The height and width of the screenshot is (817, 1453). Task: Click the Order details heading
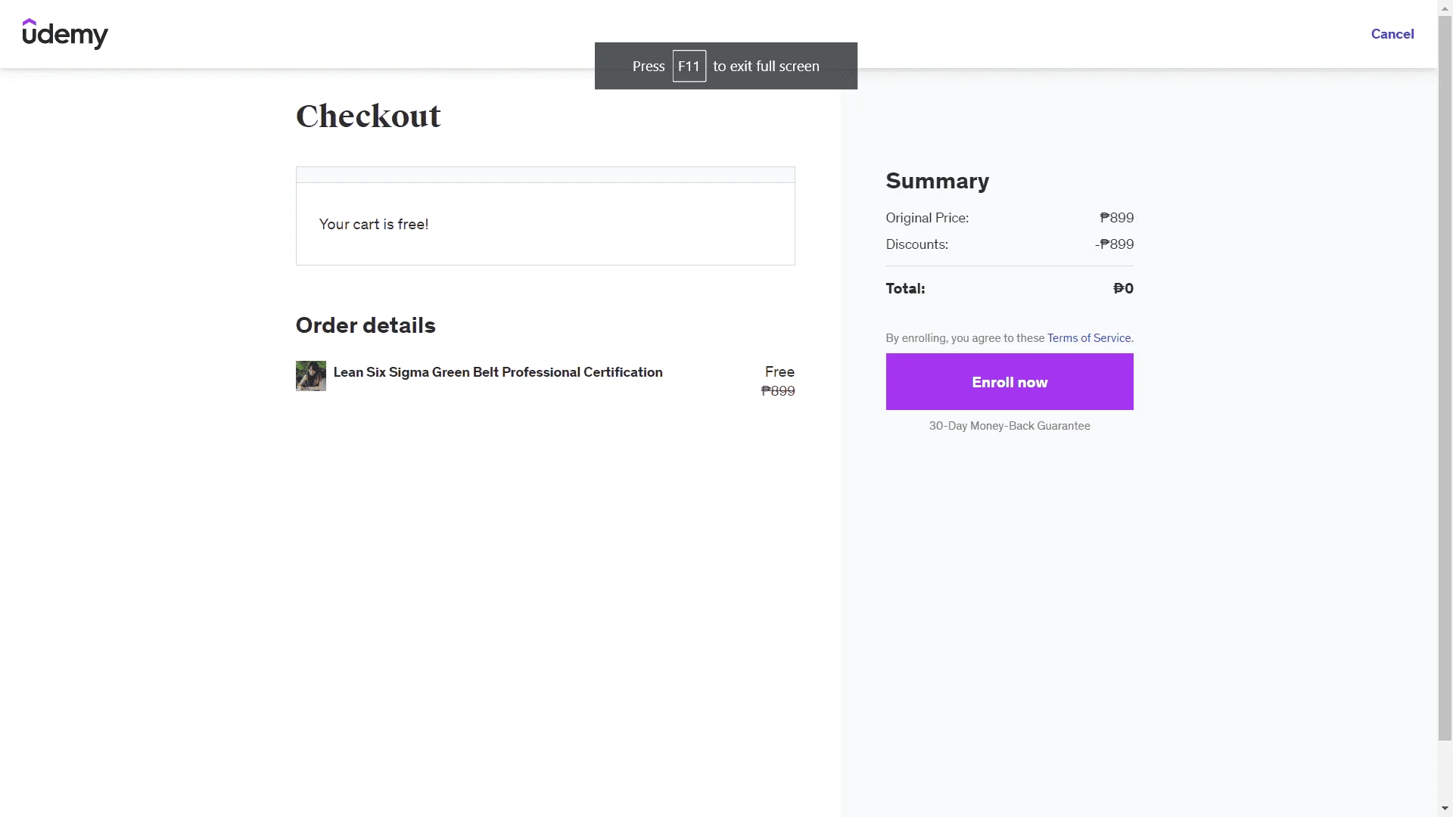pyautogui.click(x=366, y=325)
